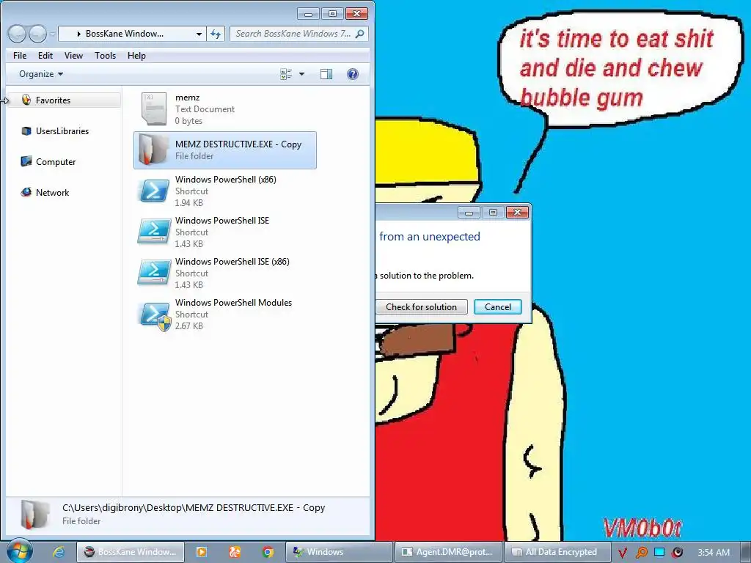
Task: Open the recent pages dropdown beside the Forward arrow
Action: 52,34
